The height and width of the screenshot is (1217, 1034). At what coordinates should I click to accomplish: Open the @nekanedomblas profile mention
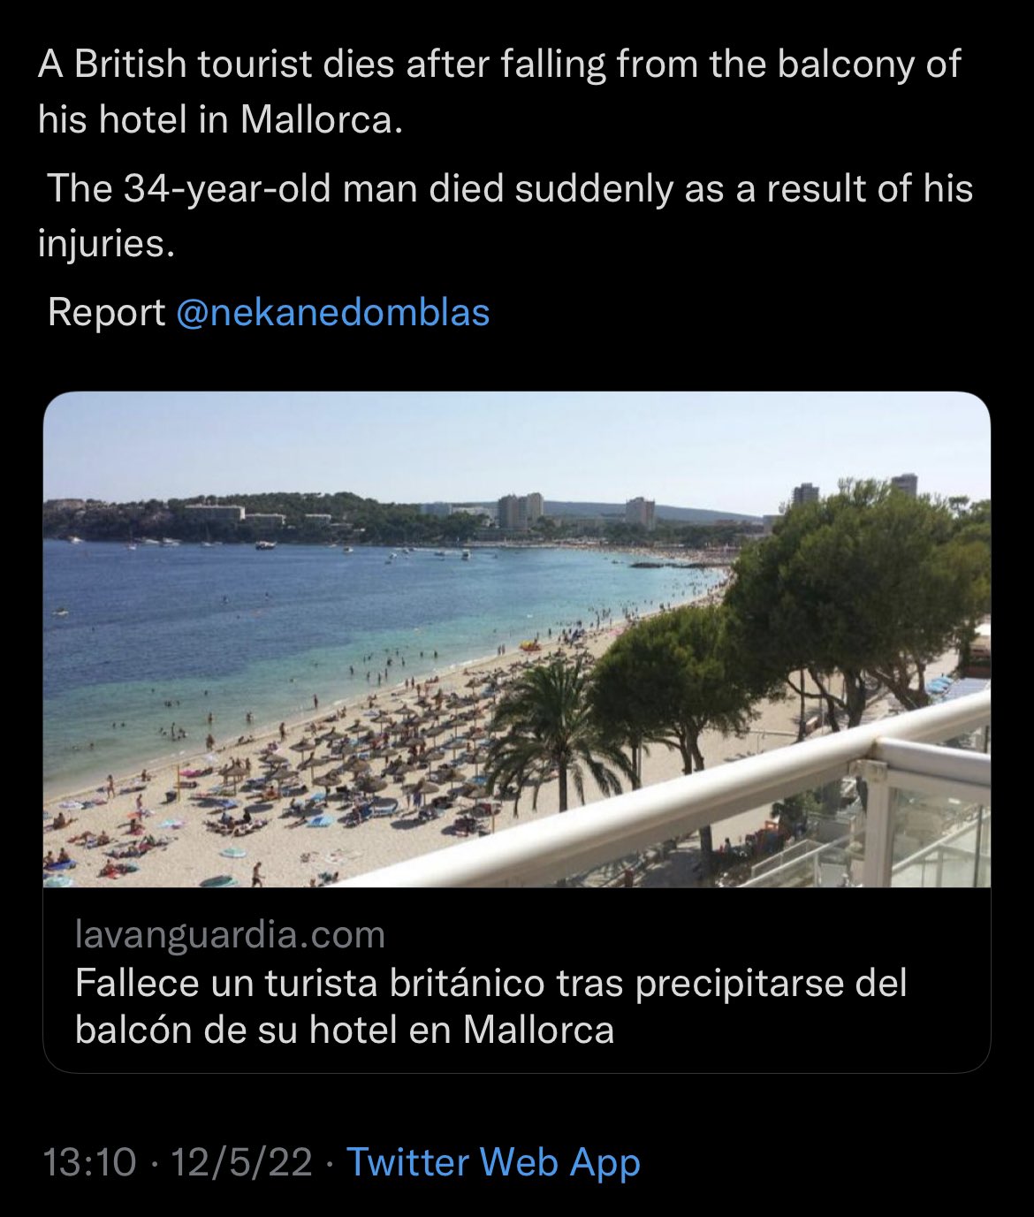tap(332, 313)
